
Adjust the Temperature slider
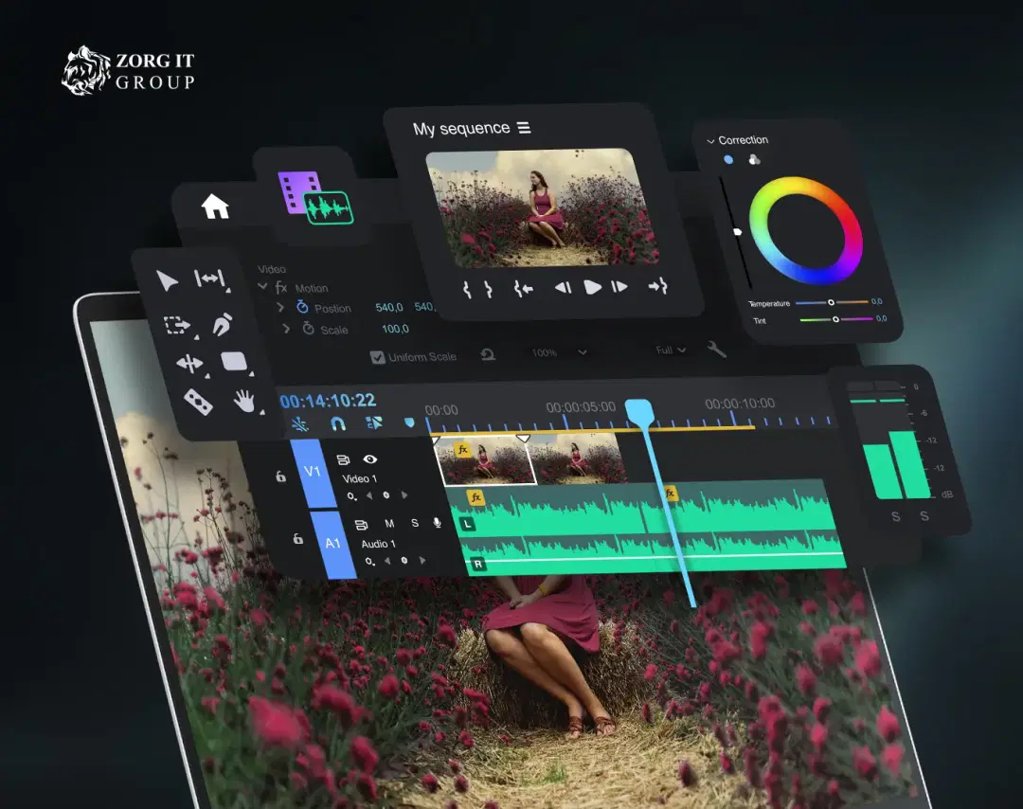832,302
